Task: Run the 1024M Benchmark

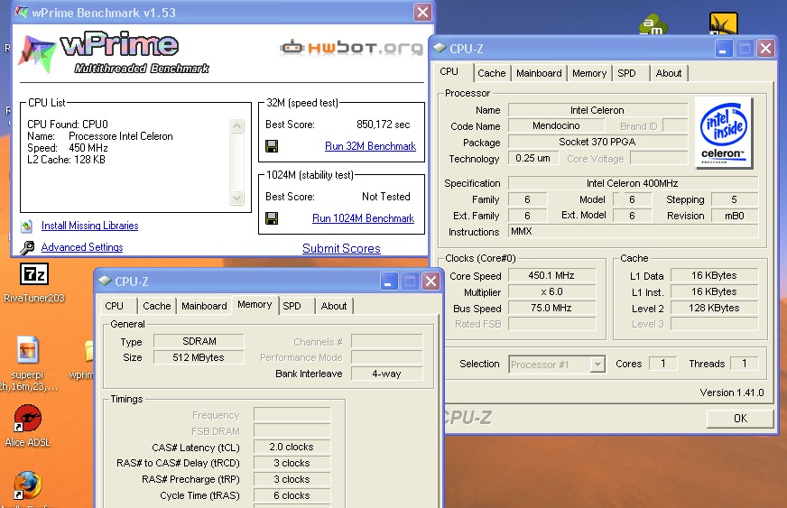Action: click(x=363, y=218)
